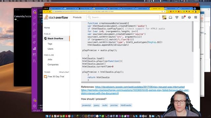Image resolution: width=211 pixels, height=118 pixels.
Task: Open VS Code Run and Debug icon
Action: point(34,30)
